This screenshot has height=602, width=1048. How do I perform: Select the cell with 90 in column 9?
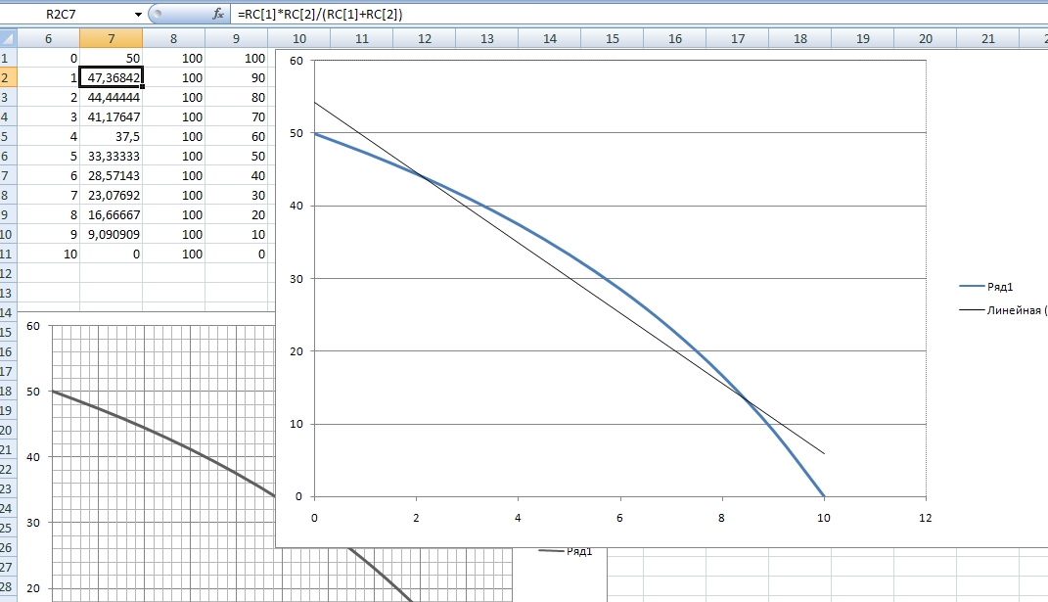click(x=236, y=77)
